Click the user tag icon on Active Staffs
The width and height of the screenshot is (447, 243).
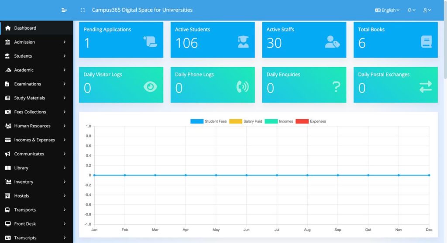[x=332, y=42]
